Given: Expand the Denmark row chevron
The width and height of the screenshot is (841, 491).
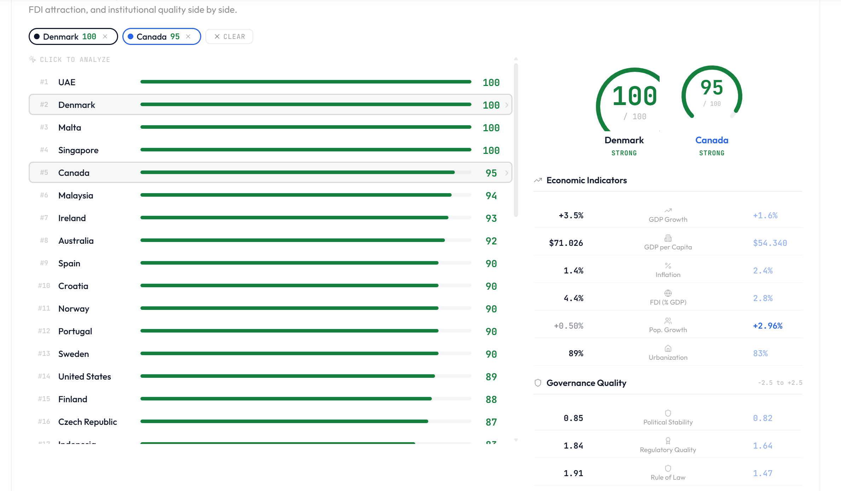Looking at the screenshot, I should tap(507, 105).
